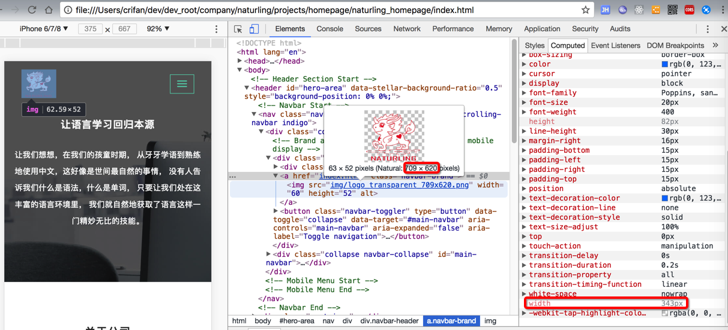
Task: Activate the inspect element picker tool
Action: click(x=238, y=29)
